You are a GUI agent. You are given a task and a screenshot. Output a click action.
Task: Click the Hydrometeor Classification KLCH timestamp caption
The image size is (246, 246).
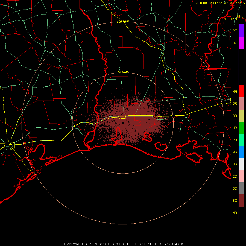click(124, 244)
